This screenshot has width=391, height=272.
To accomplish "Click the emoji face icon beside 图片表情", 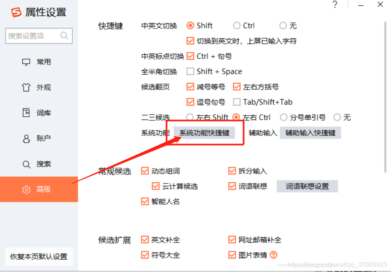I will click(x=273, y=255).
